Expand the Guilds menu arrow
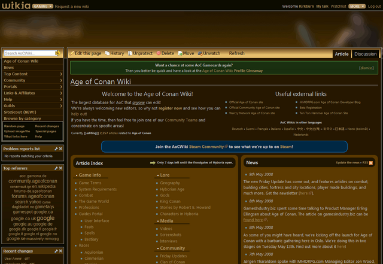This screenshot has height=264, width=383. click(61, 105)
